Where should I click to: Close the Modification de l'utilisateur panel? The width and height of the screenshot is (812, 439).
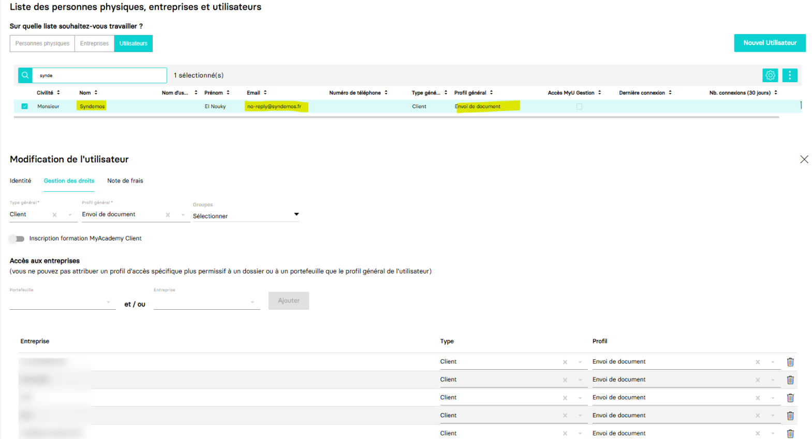click(804, 159)
